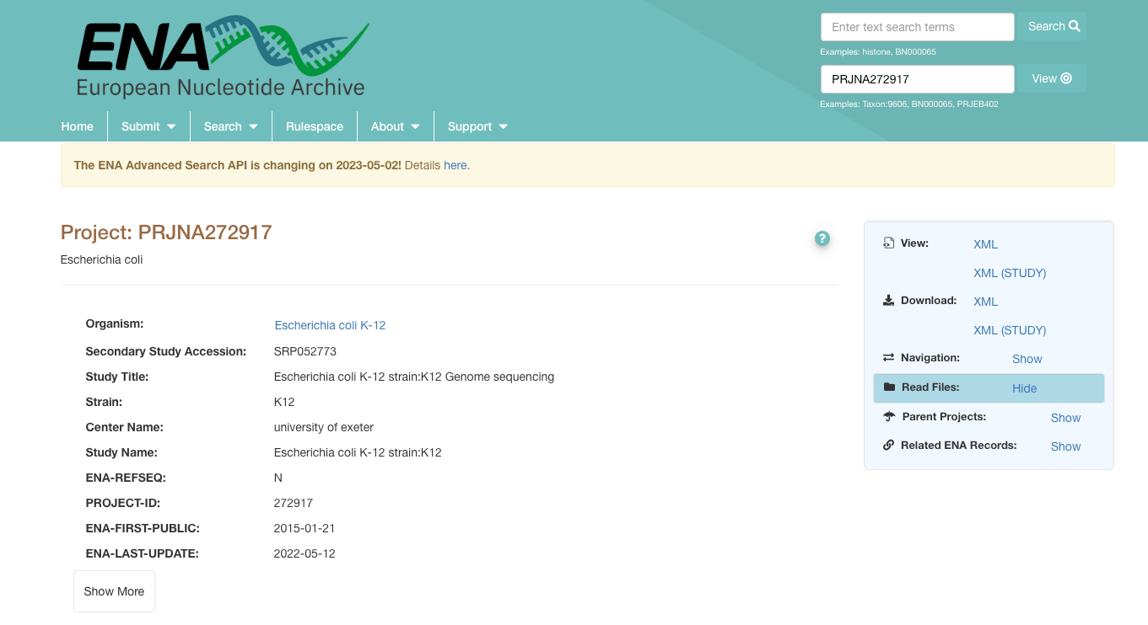Follow the 'here' link in API notice
The height and width of the screenshot is (625, 1148).
[x=455, y=165]
